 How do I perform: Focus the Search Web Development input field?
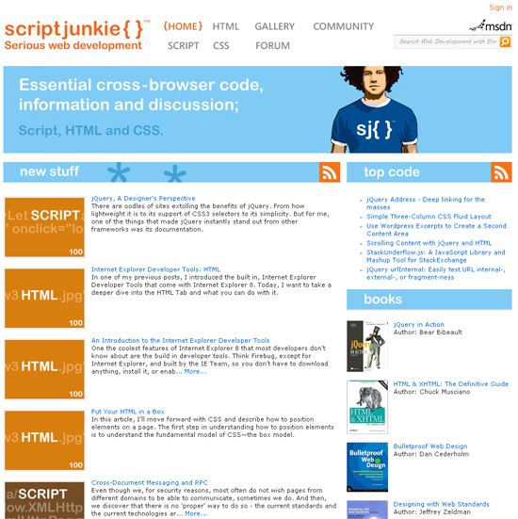coord(446,41)
